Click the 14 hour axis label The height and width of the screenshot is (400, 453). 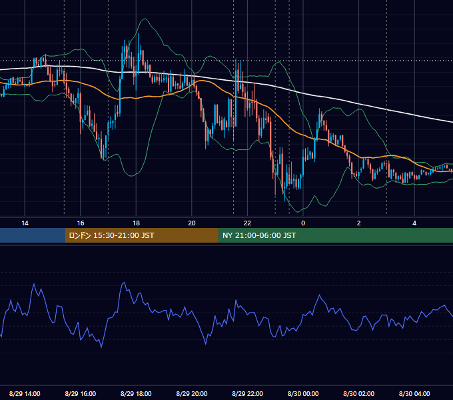click(x=25, y=223)
